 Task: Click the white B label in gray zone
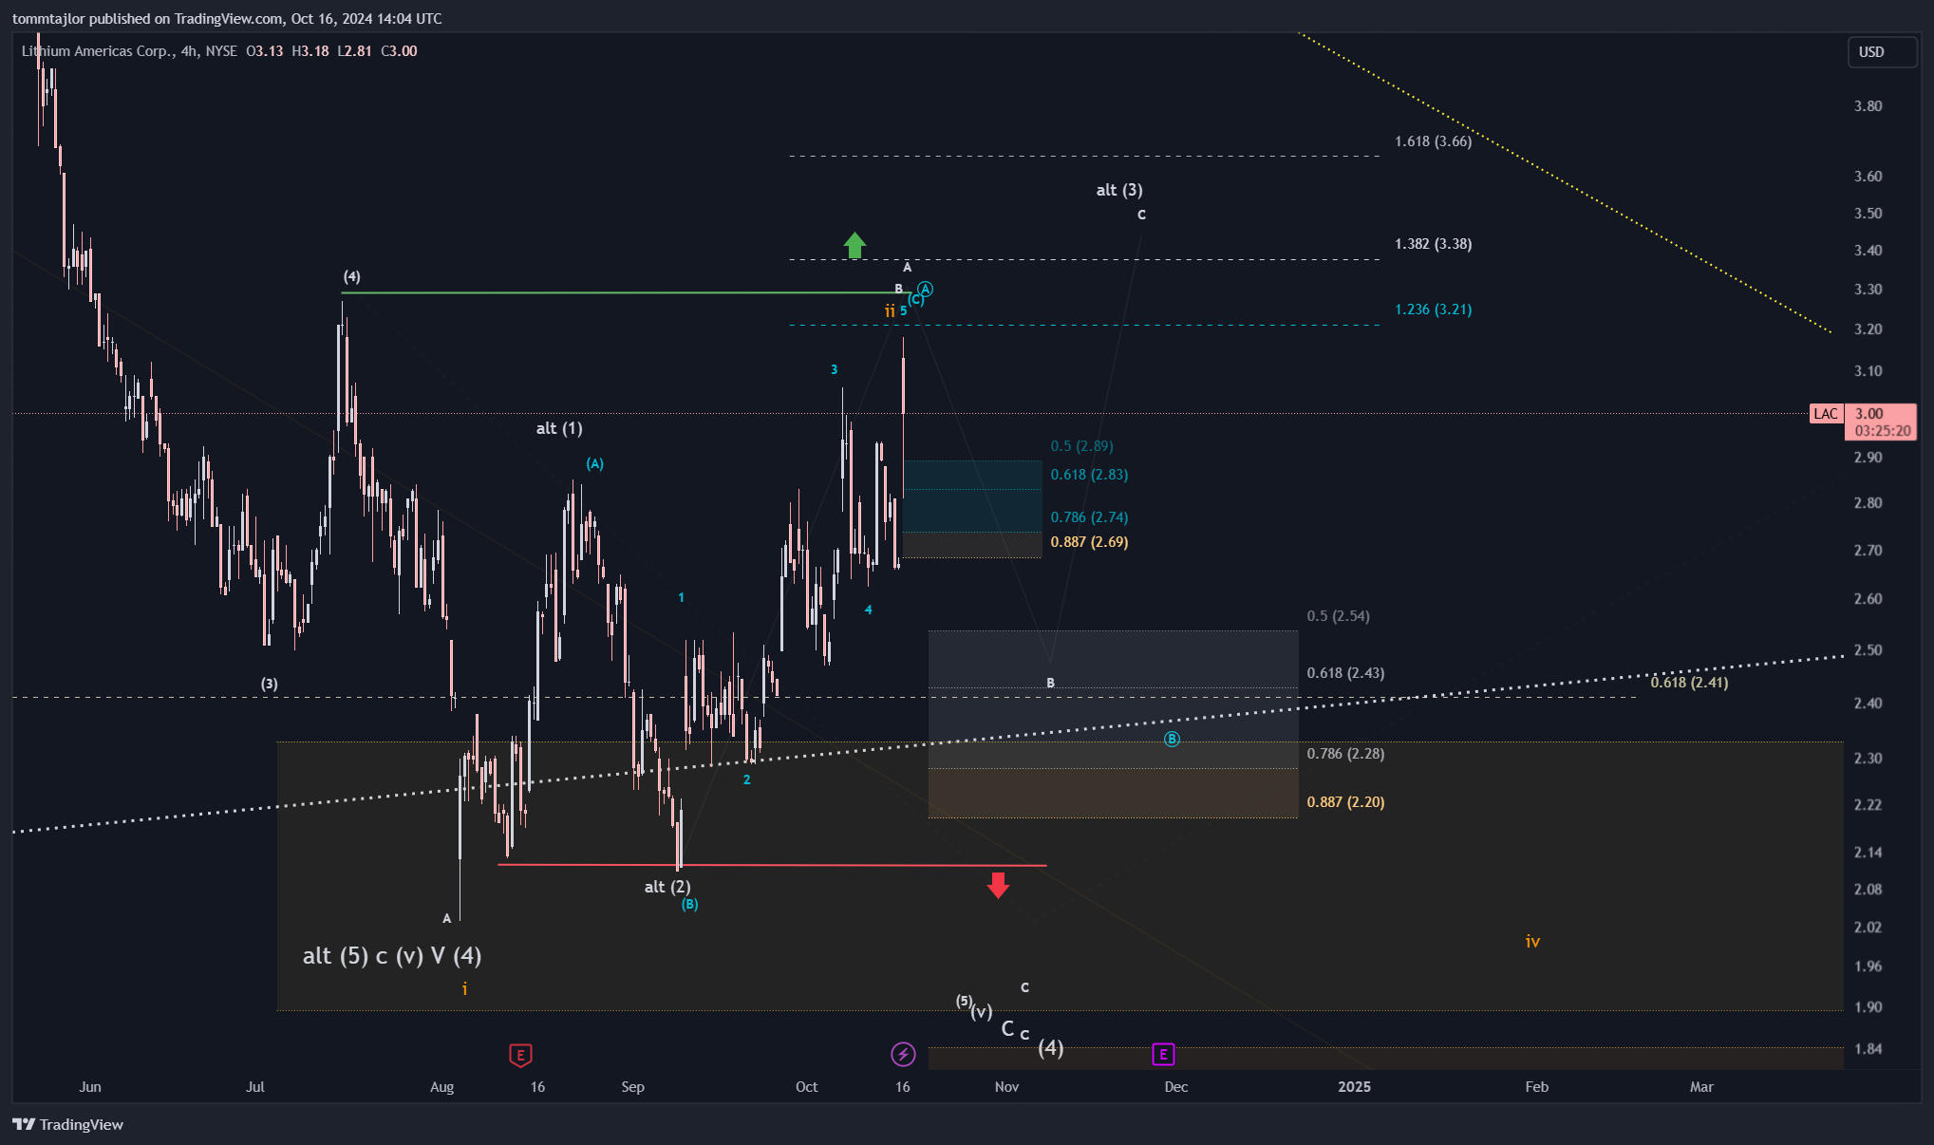tap(1050, 683)
